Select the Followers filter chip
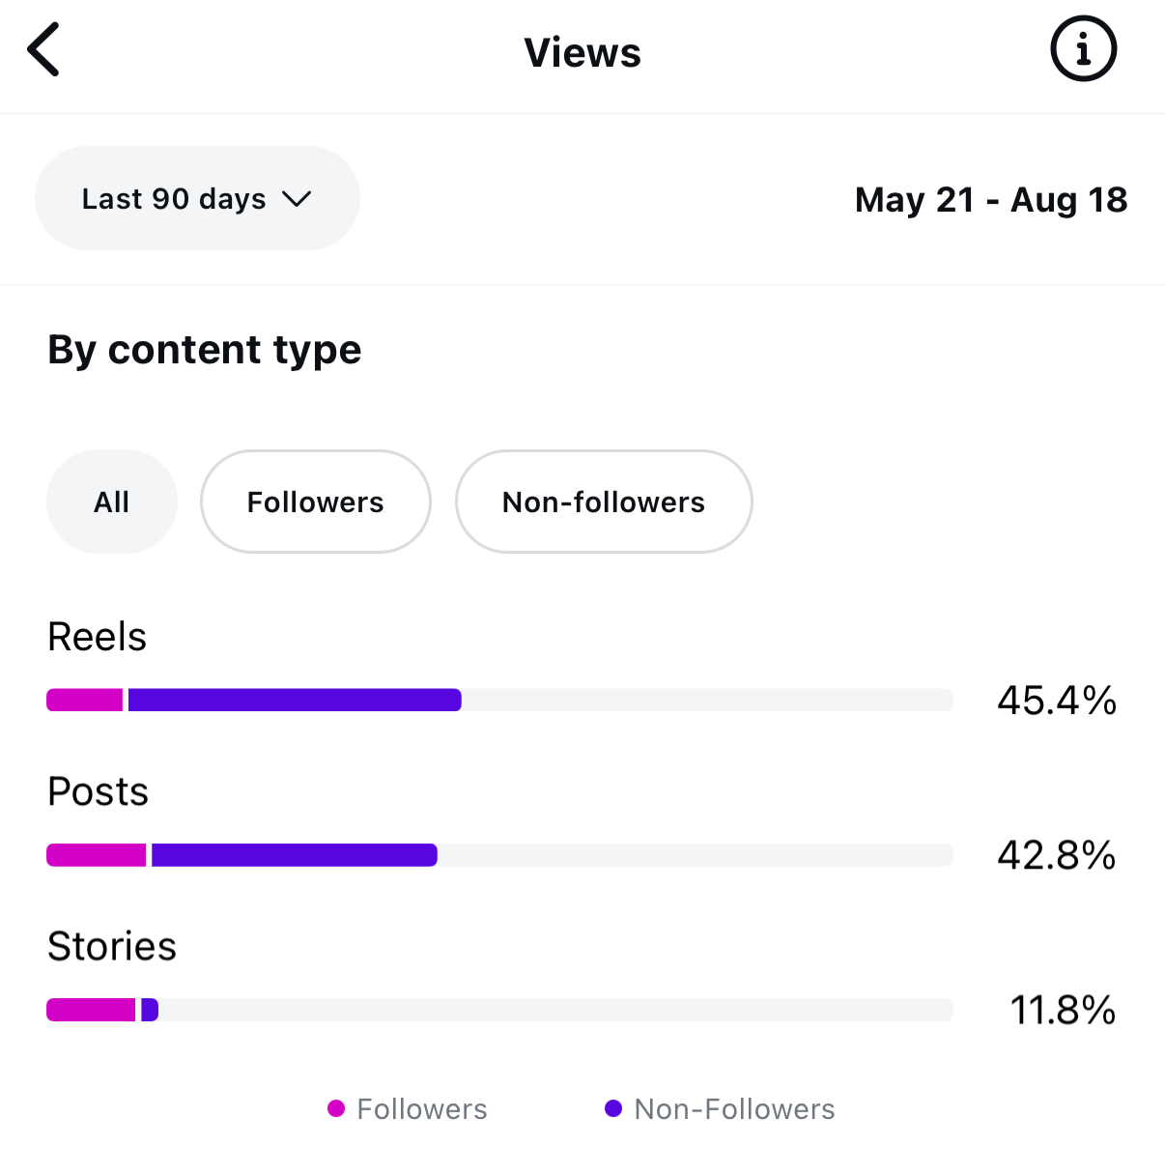This screenshot has width=1165, height=1174. [316, 501]
